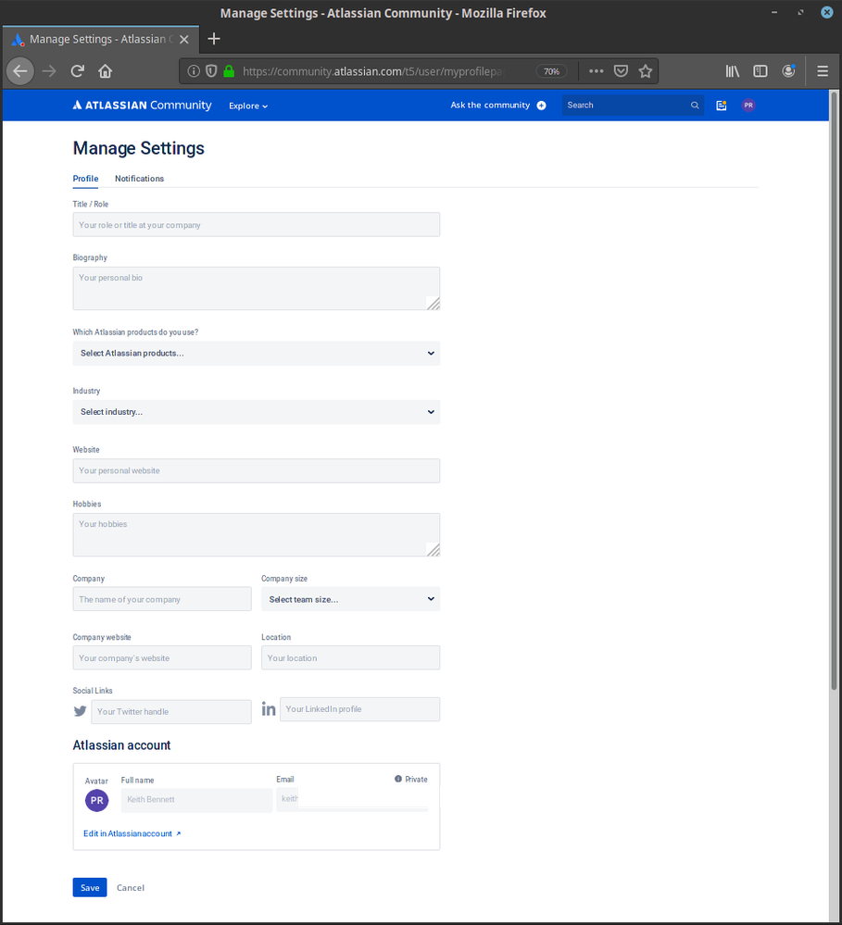The width and height of the screenshot is (842, 925).
Task: Focus the LinkedIn profile field
Action: click(360, 709)
